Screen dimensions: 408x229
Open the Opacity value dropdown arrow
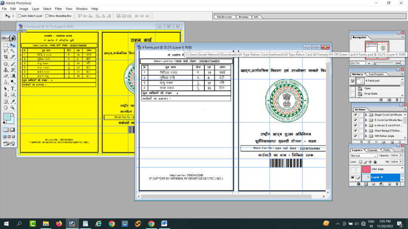click(401, 155)
